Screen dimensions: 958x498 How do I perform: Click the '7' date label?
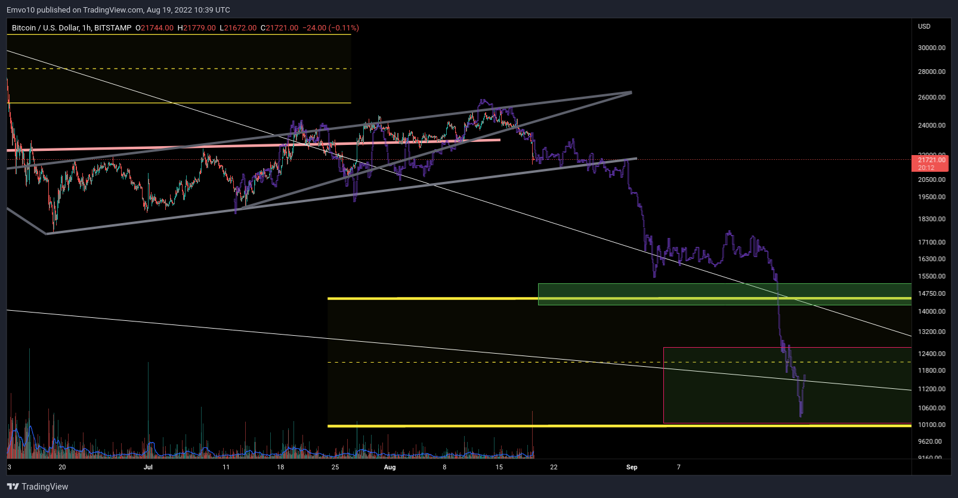[x=678, y=467]
